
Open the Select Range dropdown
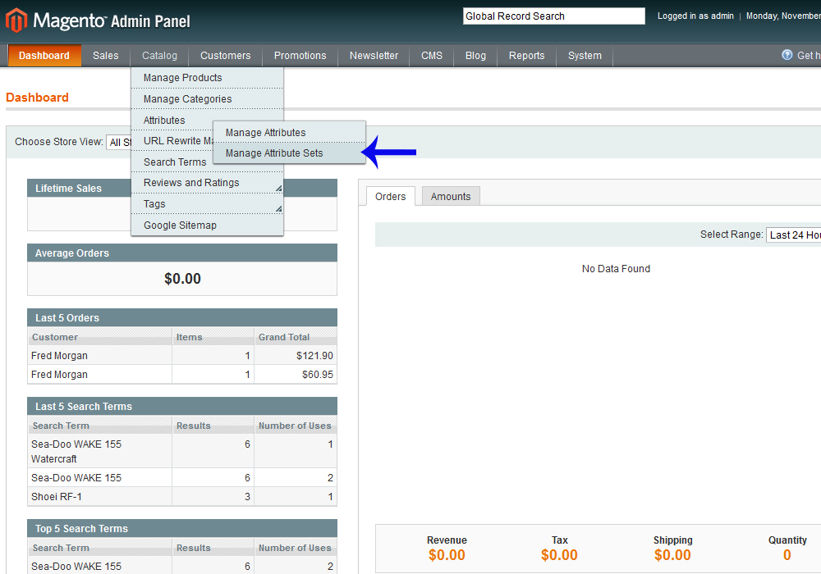[793, 235]
